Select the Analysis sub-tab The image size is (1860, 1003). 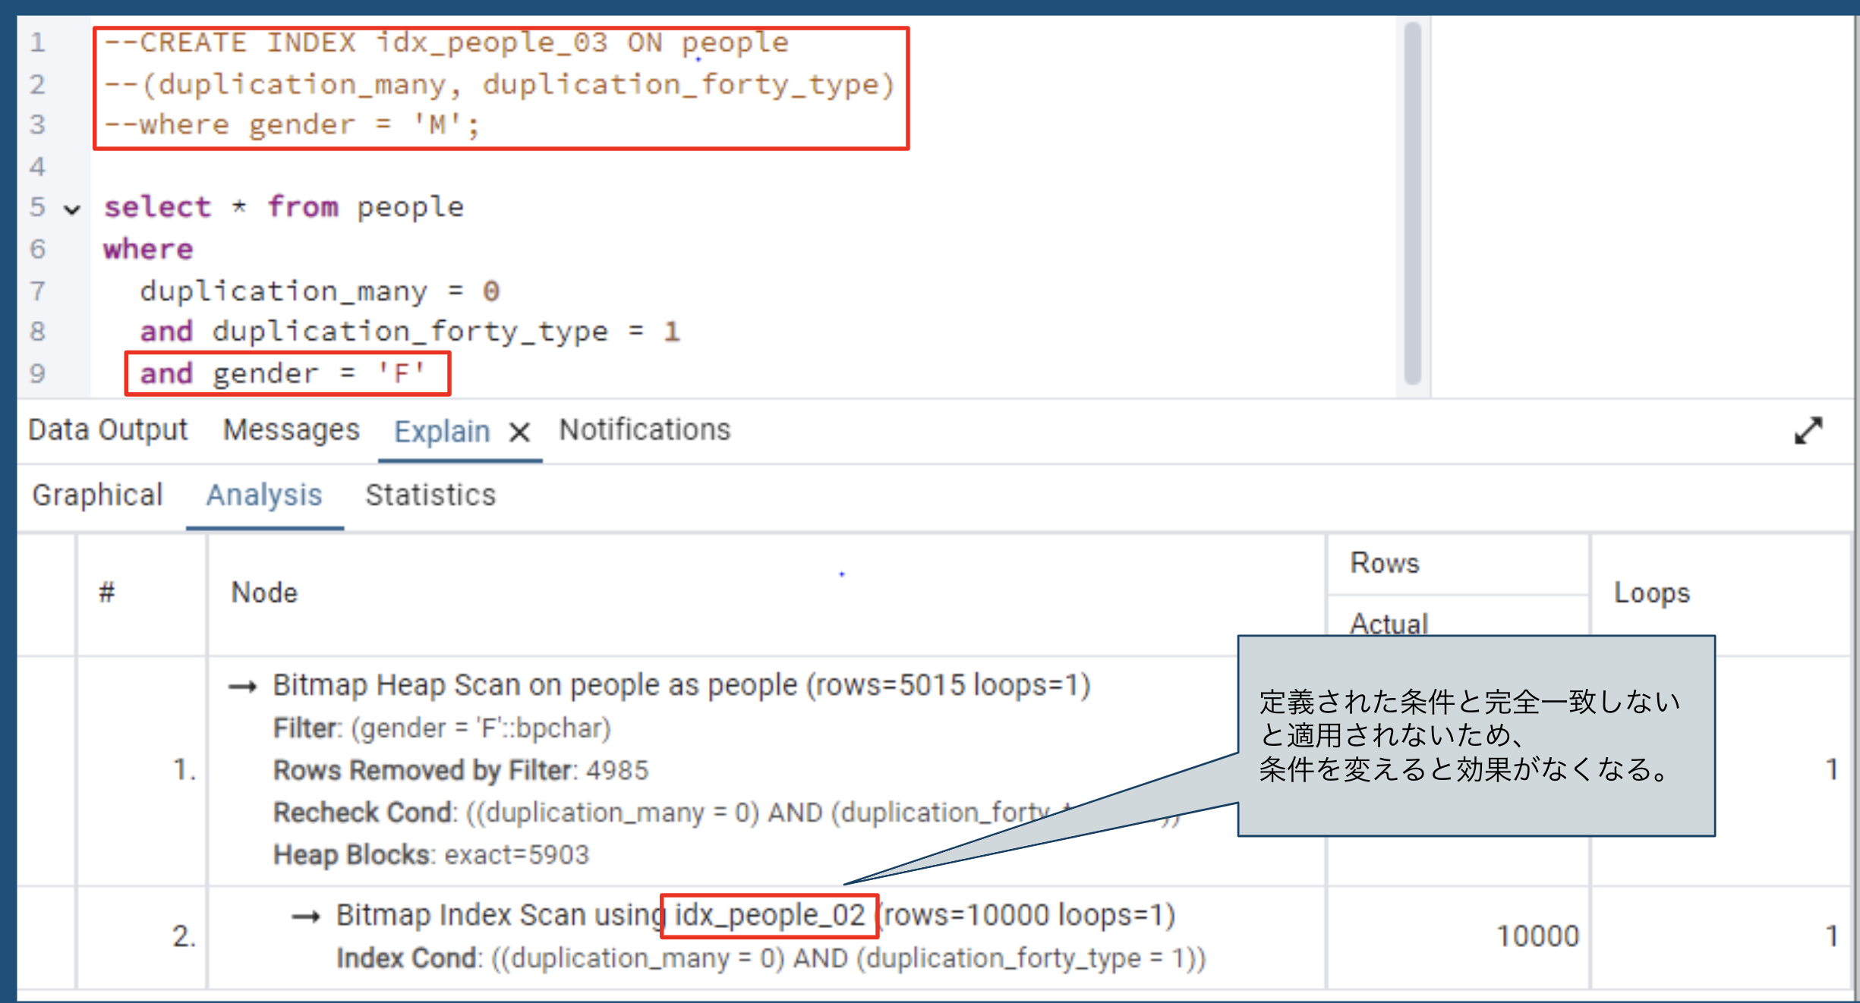point(264,495)
